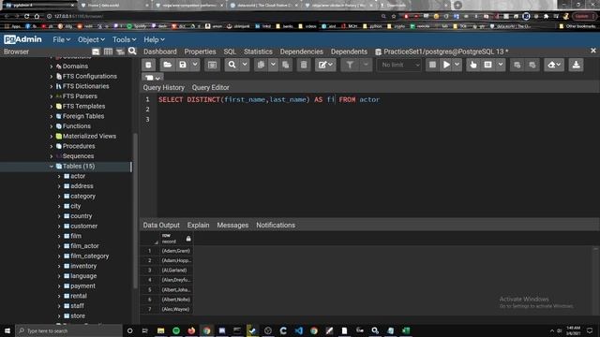The width and height of the screenshot is (600, 337).
Task: Click the Explain Analyze icon
Action: [x=487, y=65]
